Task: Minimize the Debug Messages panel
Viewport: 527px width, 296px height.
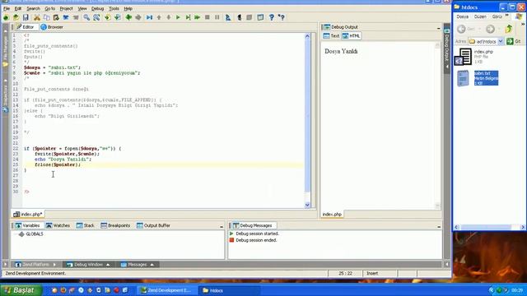Action: click(439, 227)
